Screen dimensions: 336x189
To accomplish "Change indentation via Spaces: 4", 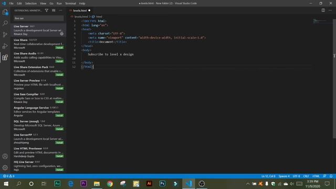I will click(x=284, y=176).
